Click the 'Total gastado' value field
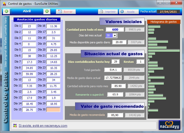 tap(113, 70)
